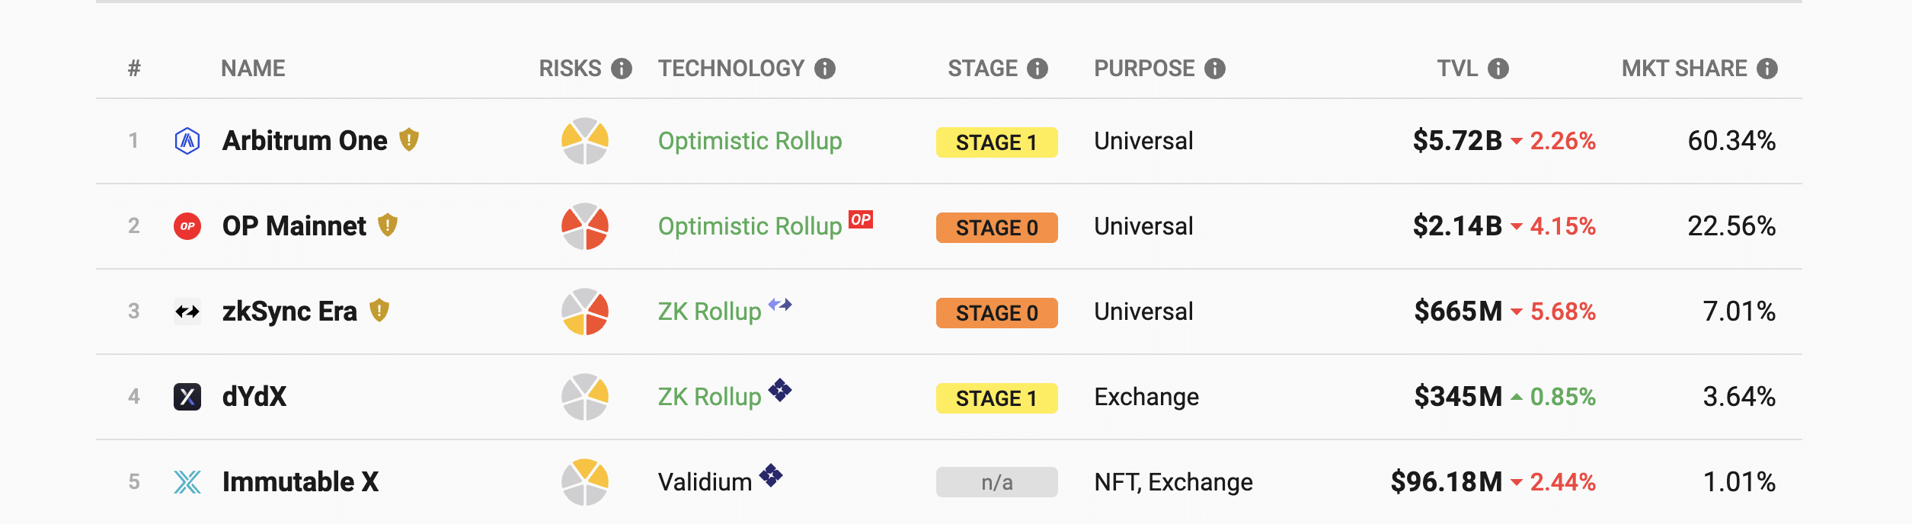The height and width of the screenshot is (524, 1912).
Task: Click the TVL info icon
Action: point(1498,69)
